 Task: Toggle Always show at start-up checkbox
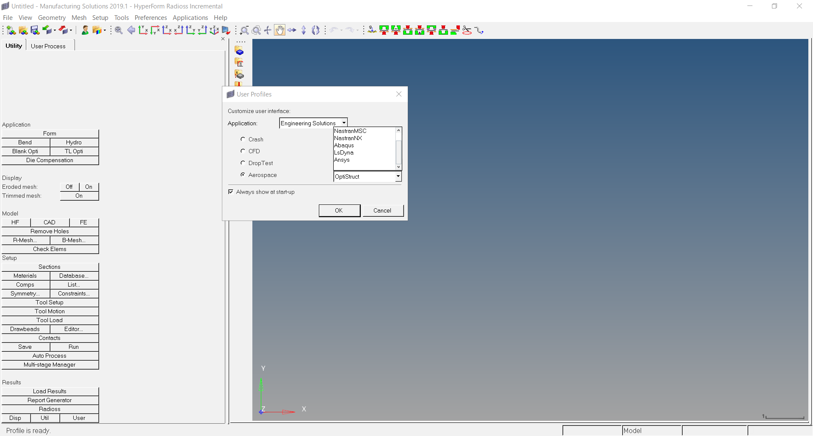pos(231,192)
